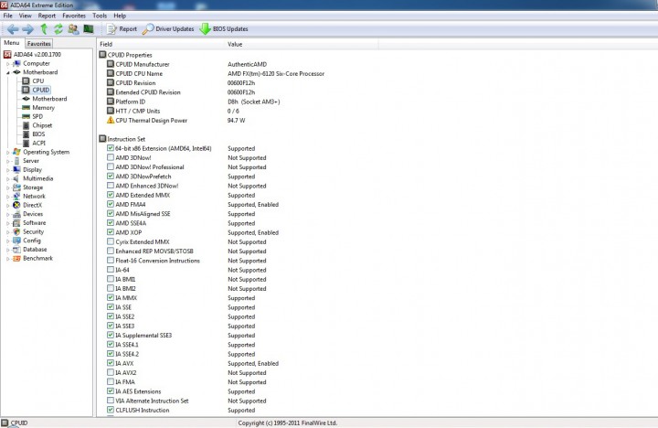The width and height of the screenshot is (658, 428).
Task: Select the AIDA64 v2.00.1700 root node
Action: point(32,55)
